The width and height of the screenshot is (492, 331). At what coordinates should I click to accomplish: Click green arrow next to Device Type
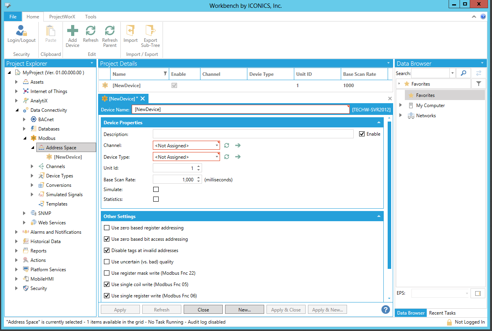[238, 157]
